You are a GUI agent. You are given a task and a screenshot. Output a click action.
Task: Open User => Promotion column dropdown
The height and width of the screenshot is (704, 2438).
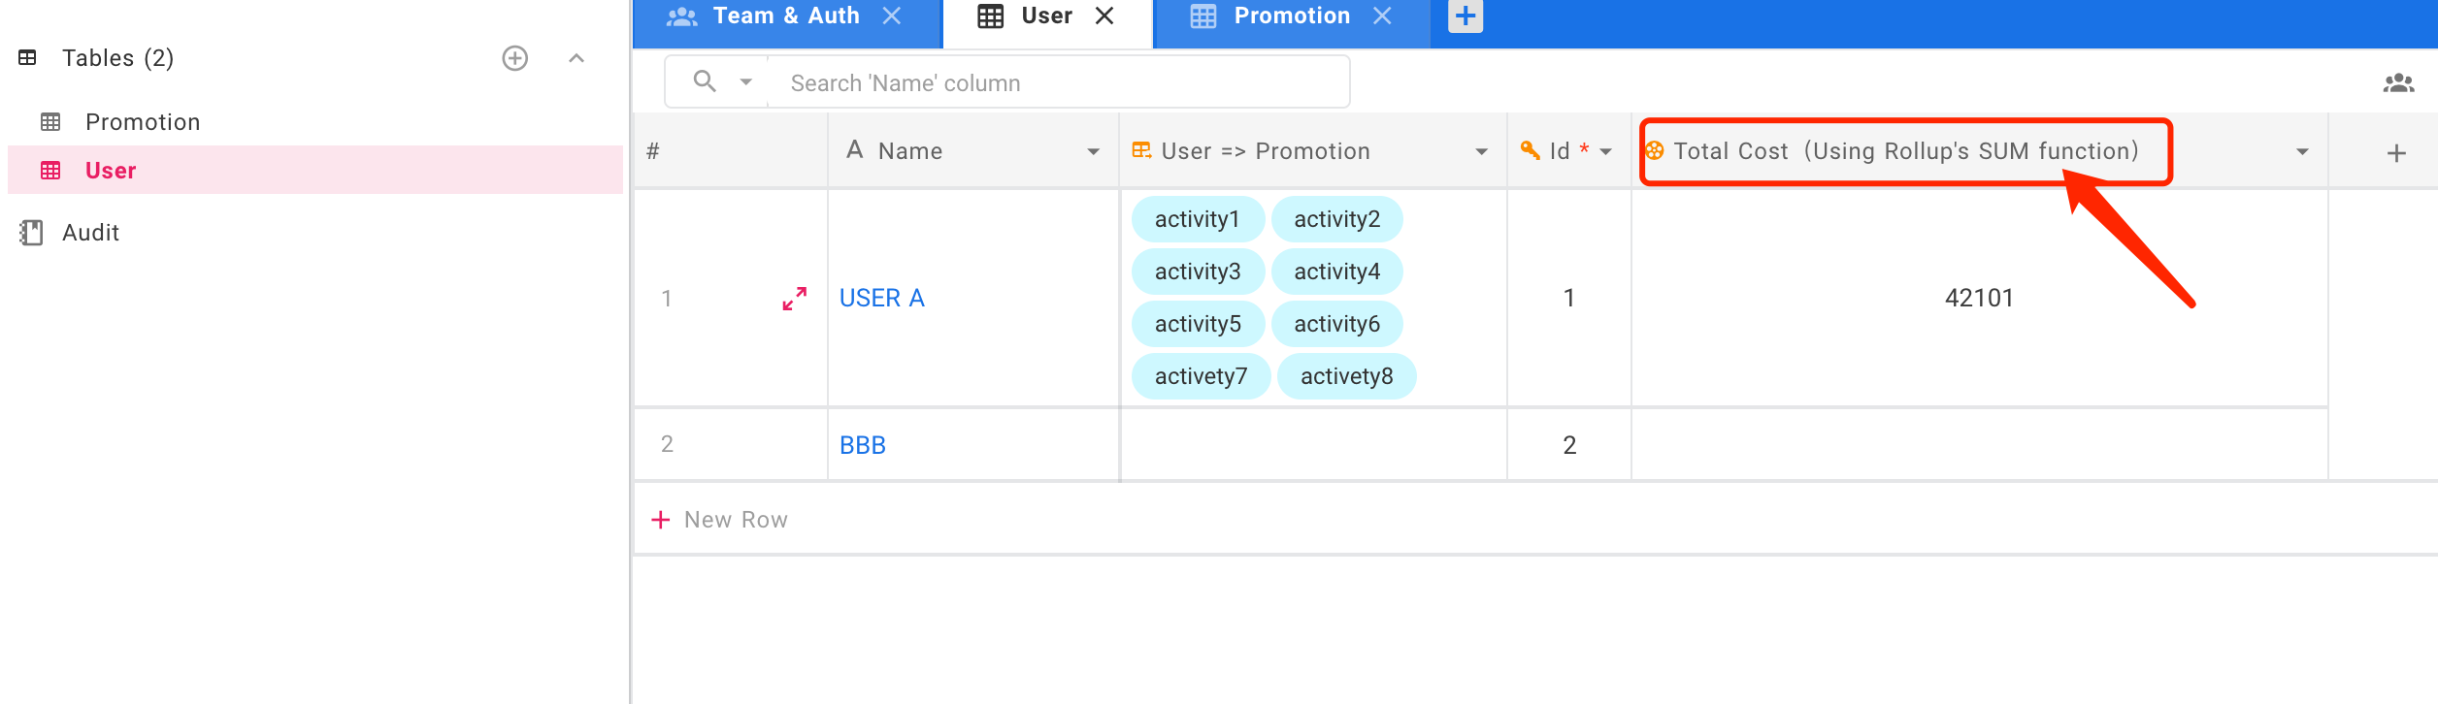click(1482, 152)
